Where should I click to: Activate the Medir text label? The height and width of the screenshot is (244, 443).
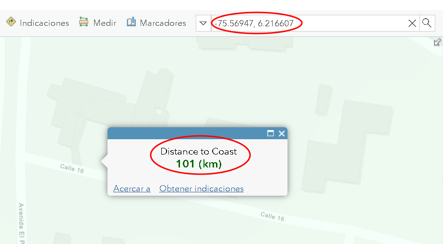click(x=105, y=23)
